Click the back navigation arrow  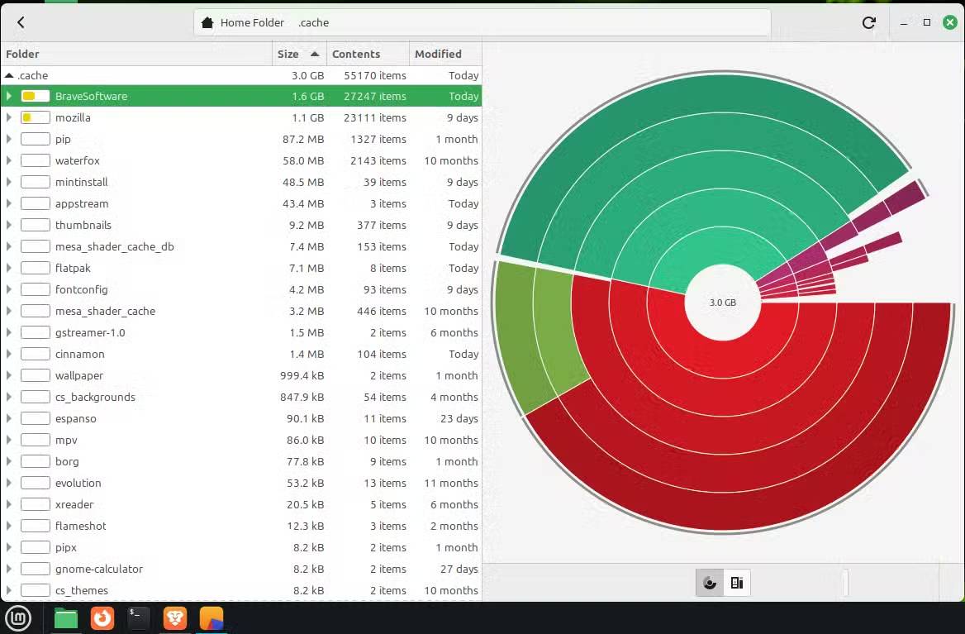[20, 22]
